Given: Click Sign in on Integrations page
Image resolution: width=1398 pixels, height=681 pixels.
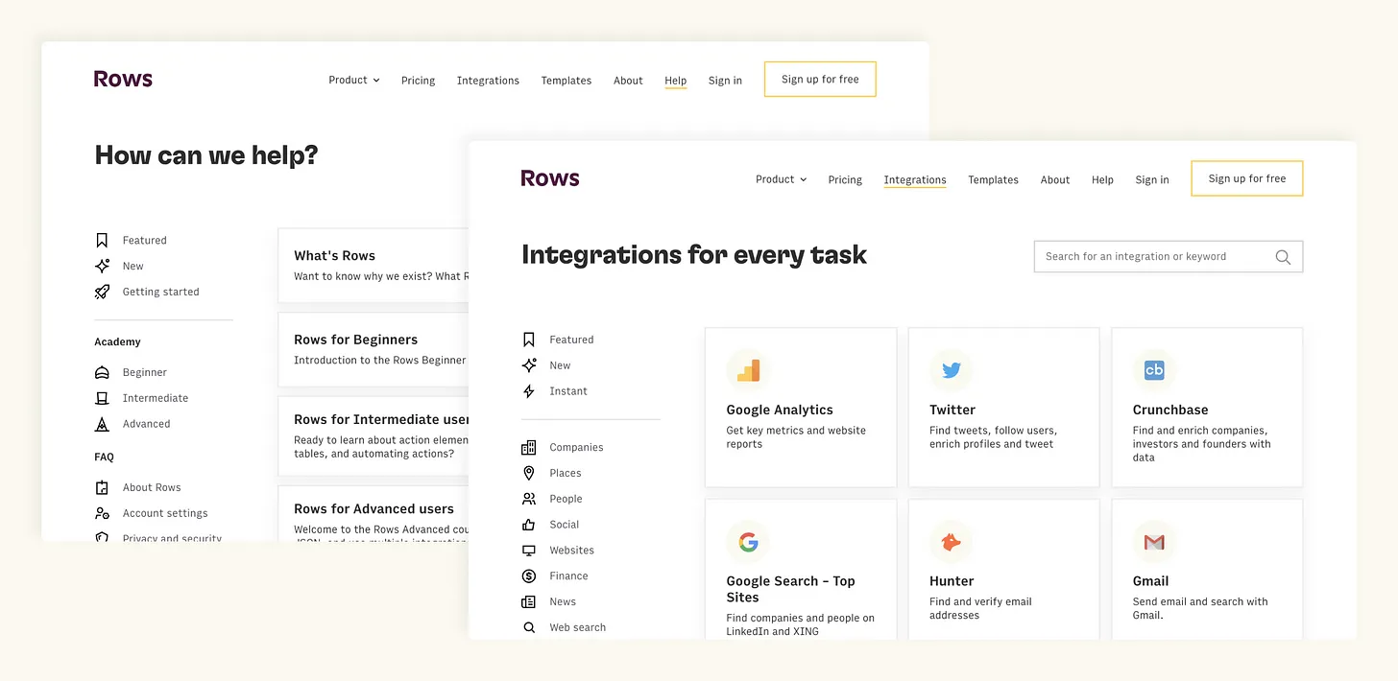Looking at the screenshot, I should pos(1152,180).
